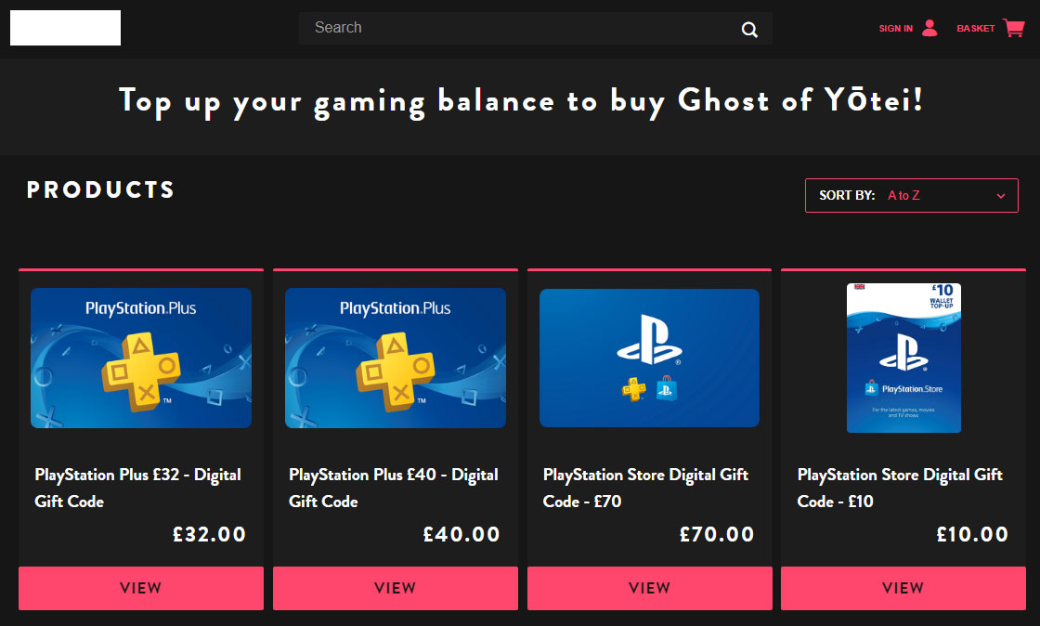The height and width of the screenshot is (626, 1040).
Task: Click the SIGN IN link
Action: [896, 29]
